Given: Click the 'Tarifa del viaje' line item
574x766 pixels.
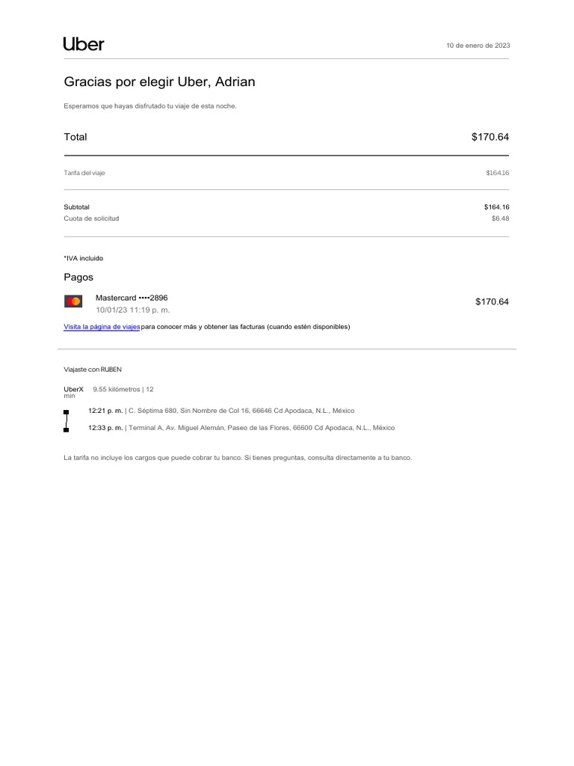Looking at the screenshot, I should point(84,173).
